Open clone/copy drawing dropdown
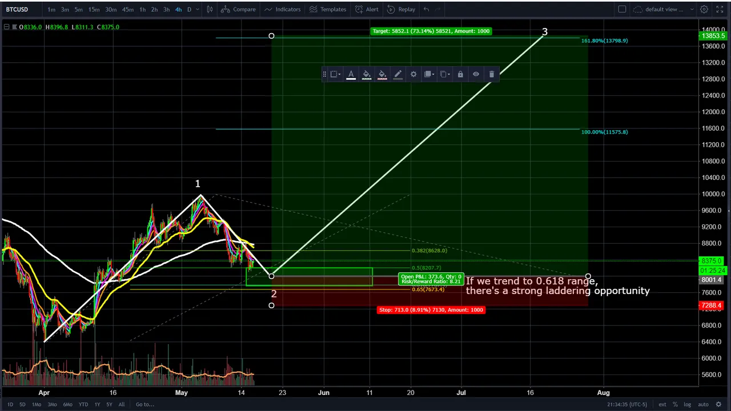The image size is (731, 411). (444, 74)
